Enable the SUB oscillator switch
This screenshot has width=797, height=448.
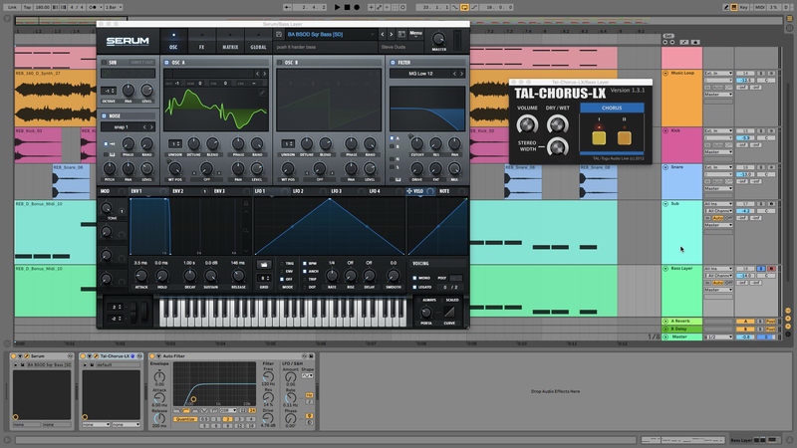[104, 63]
